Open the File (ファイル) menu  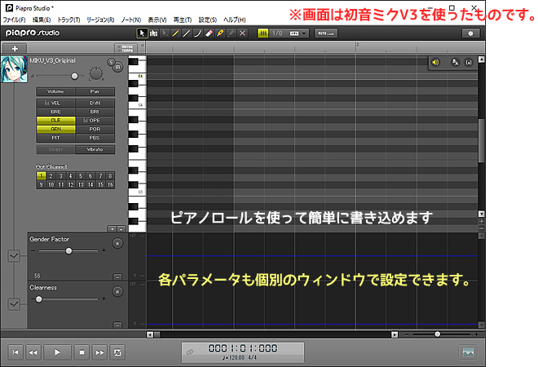14,20
